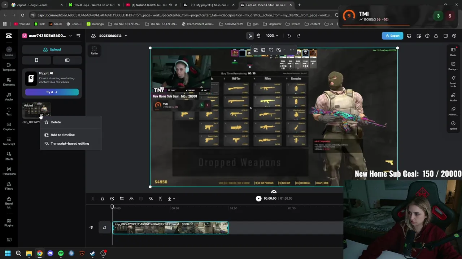Open settings hexagon icon at top right
Image resolution: width=462 pixels, height=259 pixels.
[x=454, y=36]
